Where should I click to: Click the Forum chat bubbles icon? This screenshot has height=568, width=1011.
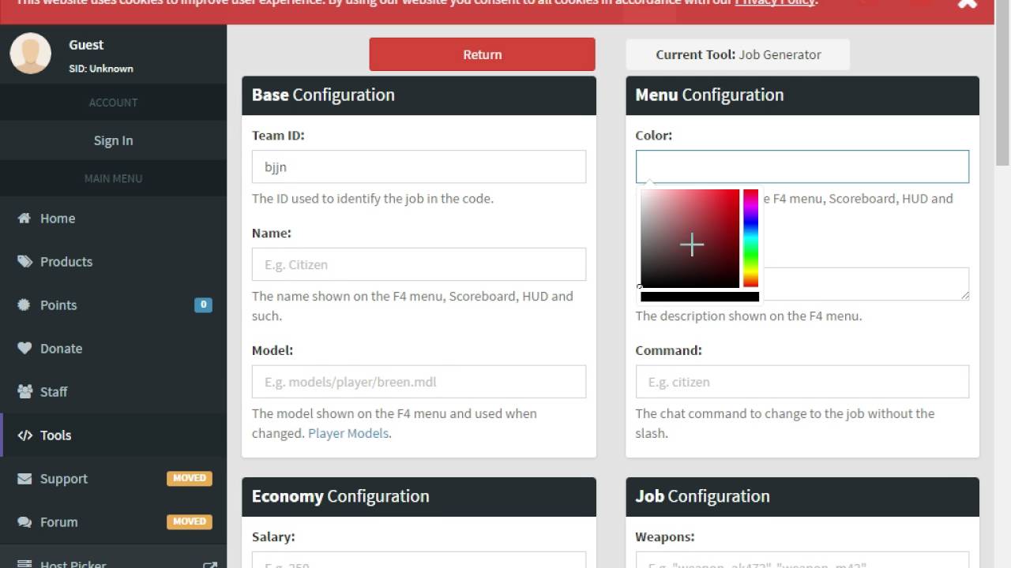pos(25,522)
